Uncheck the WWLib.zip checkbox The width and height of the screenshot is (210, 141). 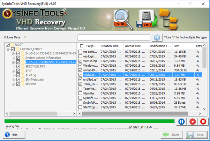point(80,61)
